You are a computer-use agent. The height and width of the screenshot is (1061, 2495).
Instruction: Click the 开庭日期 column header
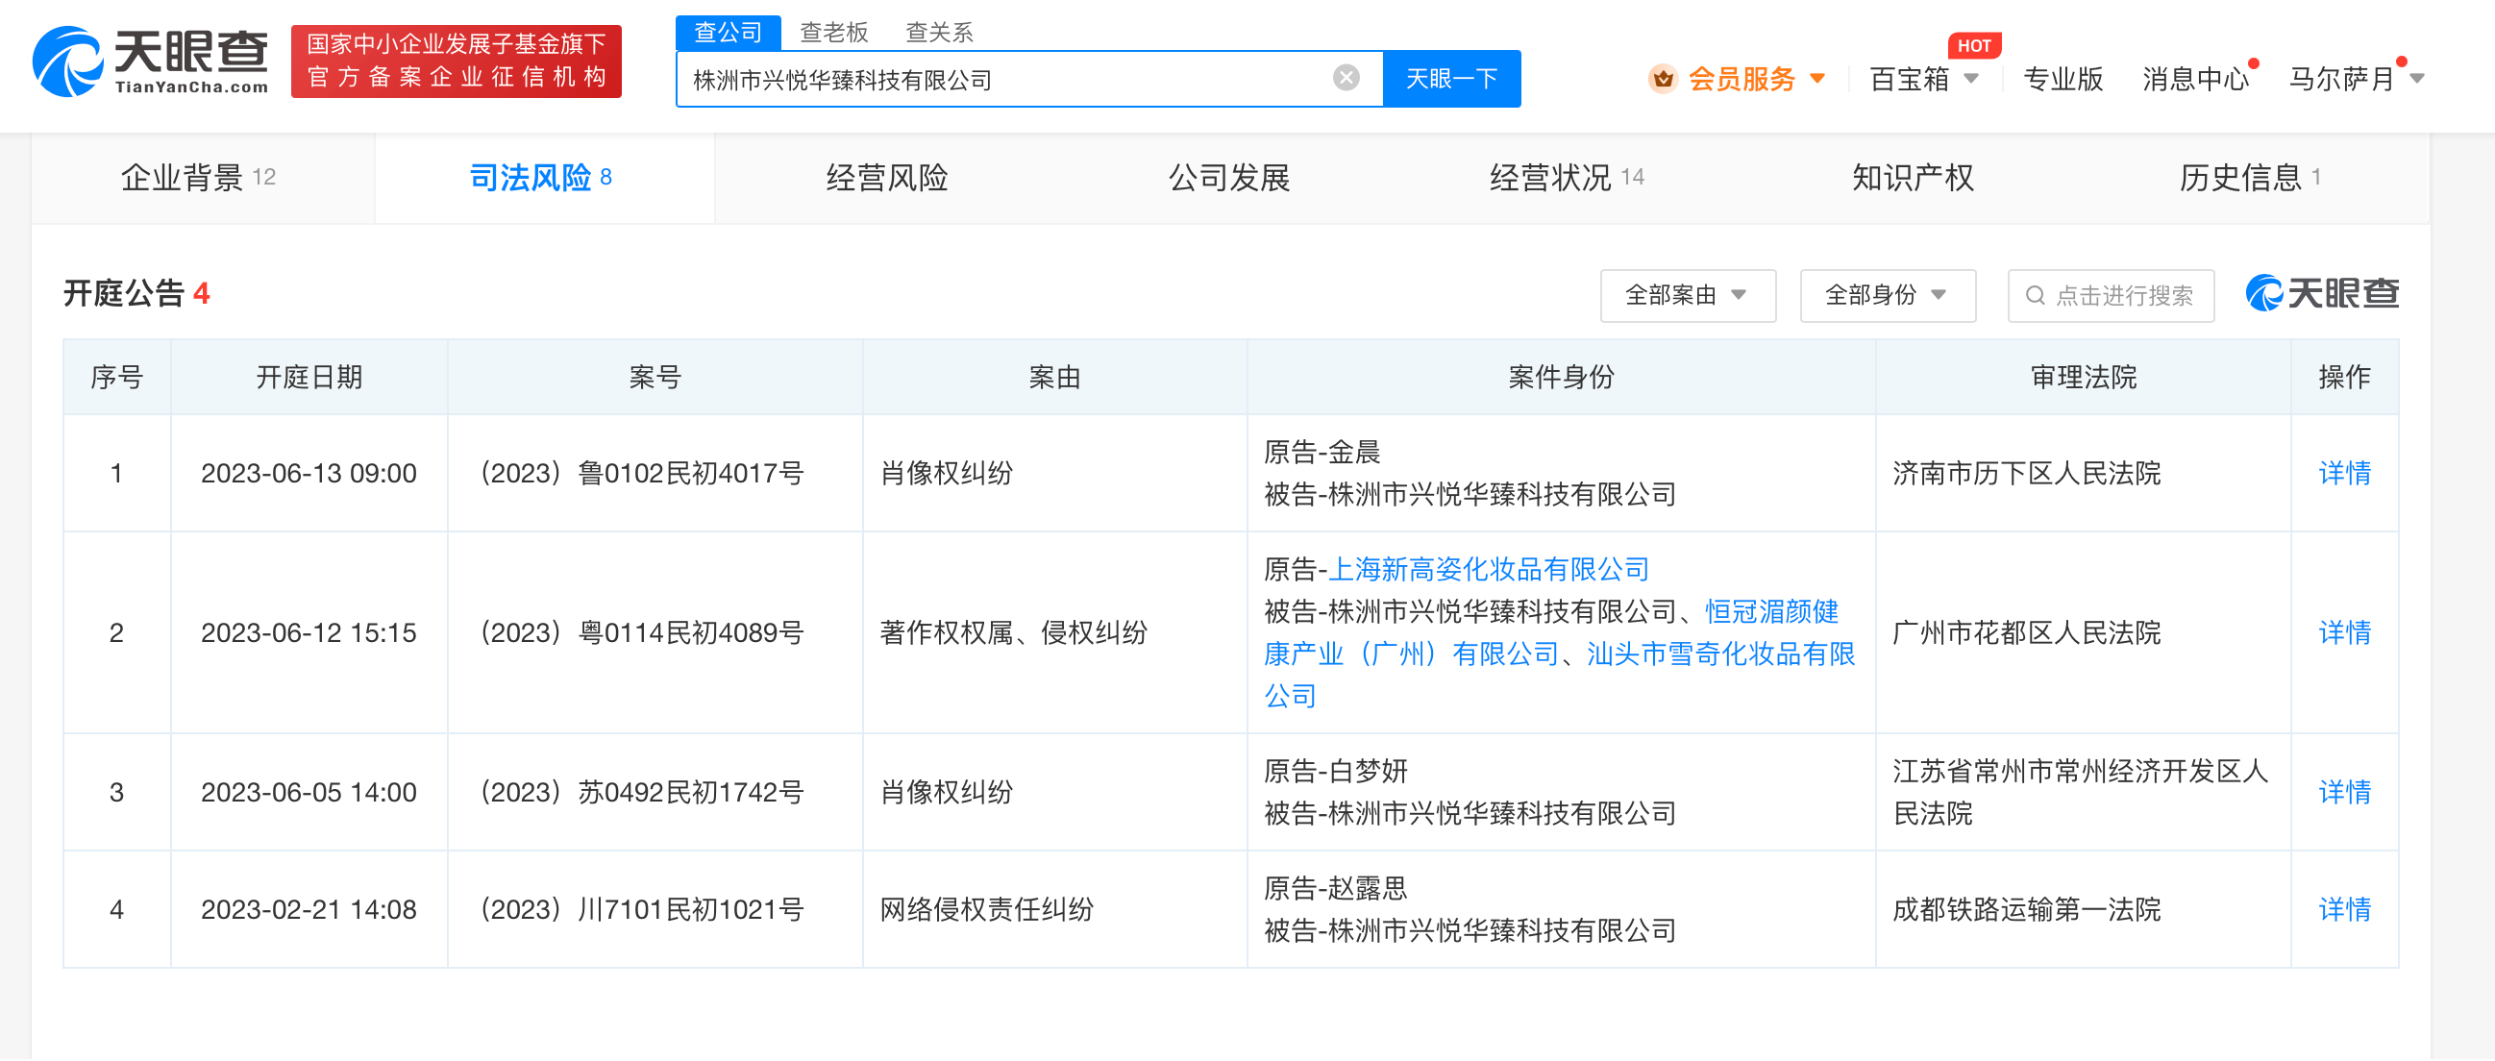coord(308,378)
